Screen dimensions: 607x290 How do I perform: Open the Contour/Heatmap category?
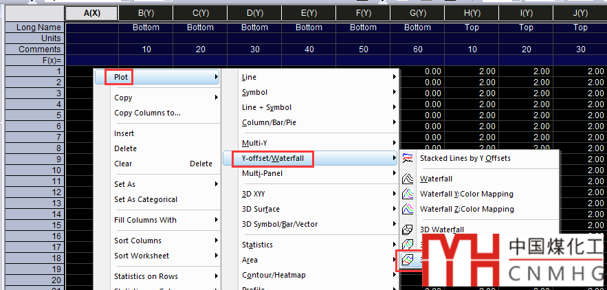click(x=274, y=276)
